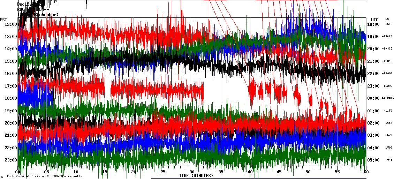
Task: Select the 60 minute axis marker
Action: coord(366,172)
